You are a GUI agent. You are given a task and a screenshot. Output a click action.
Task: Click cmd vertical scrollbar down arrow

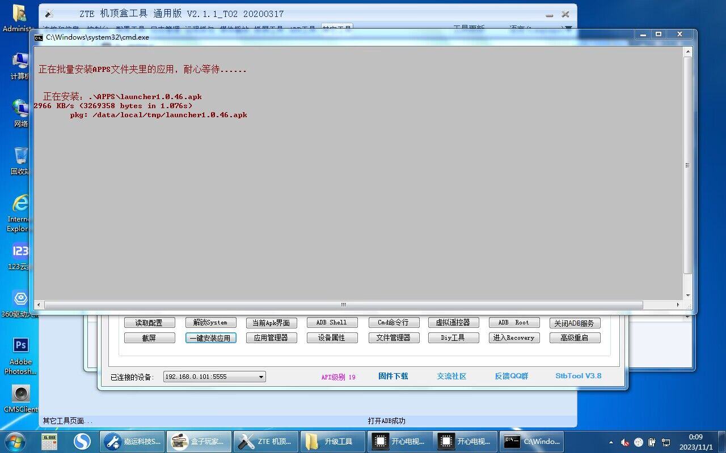tap(688, 296)
